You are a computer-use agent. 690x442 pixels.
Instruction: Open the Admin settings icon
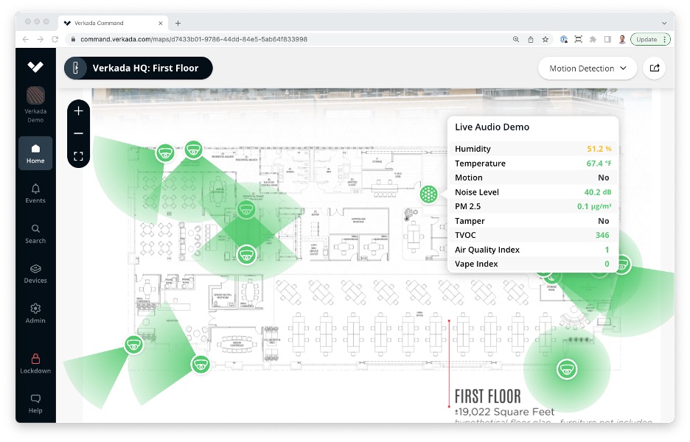35,313
